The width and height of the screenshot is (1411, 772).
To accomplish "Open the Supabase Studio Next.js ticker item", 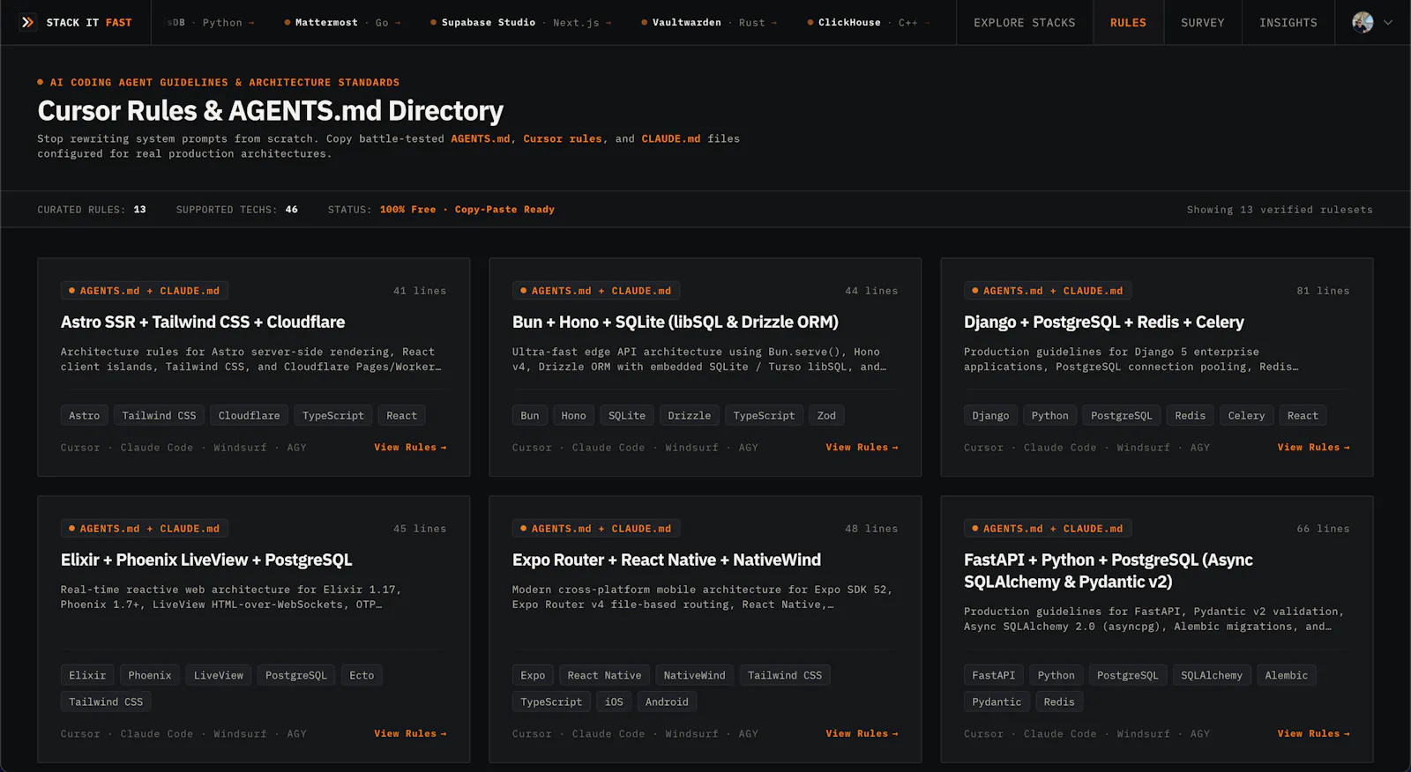I will [x=520, y=23].
